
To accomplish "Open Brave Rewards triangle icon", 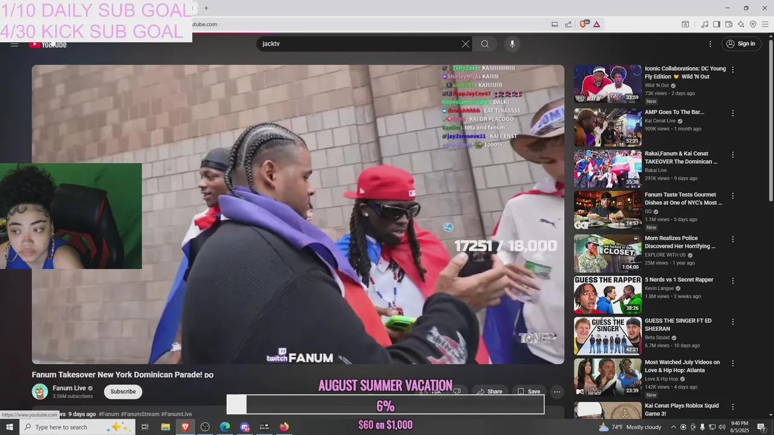I will [596, 24].
